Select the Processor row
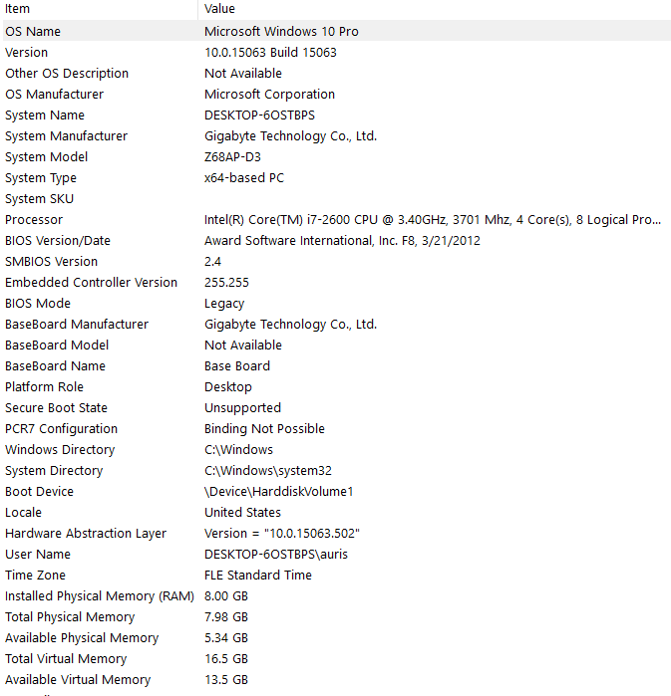The height and width of the screenshot is (696, 671). pyautogui.click(x=337, y=219)
